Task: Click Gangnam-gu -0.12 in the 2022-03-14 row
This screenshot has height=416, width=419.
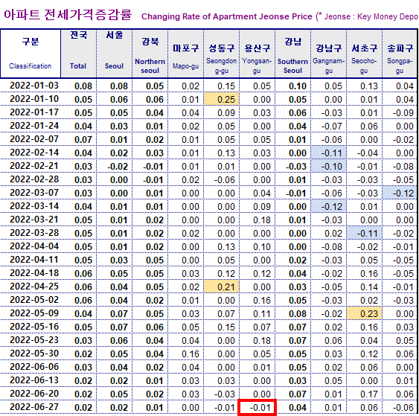Action: coord(329,206)
